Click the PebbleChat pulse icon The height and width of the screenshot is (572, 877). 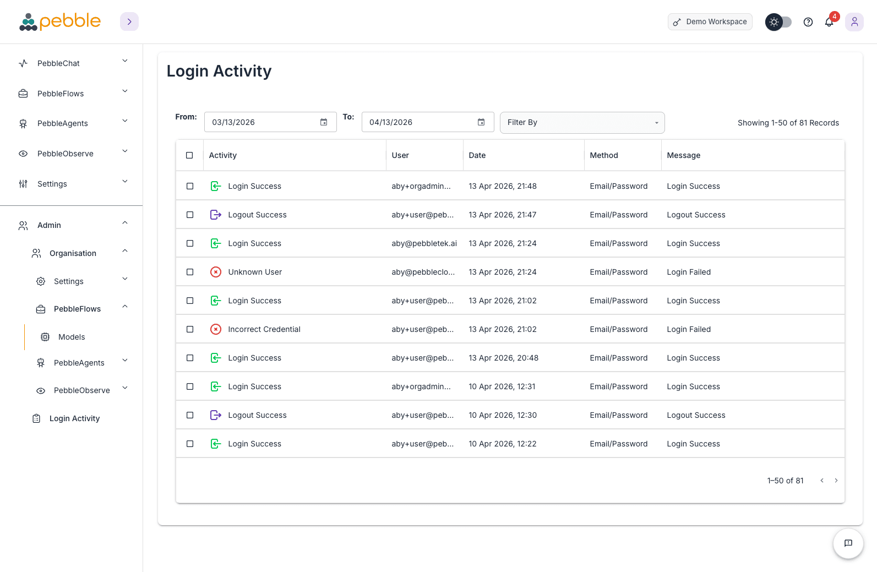point(23,63)
